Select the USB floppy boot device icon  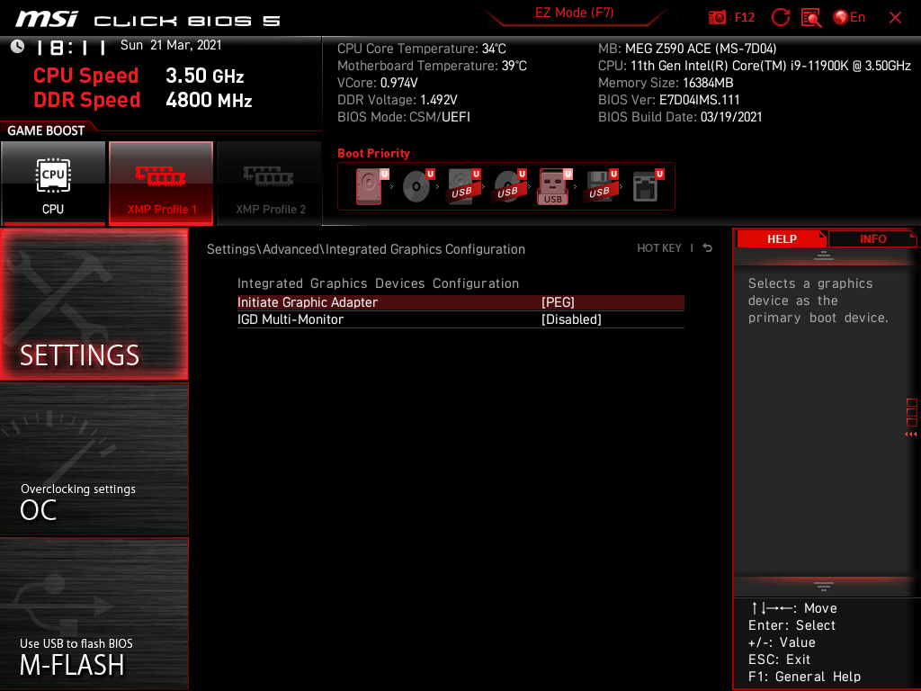[x=600, y=186]
